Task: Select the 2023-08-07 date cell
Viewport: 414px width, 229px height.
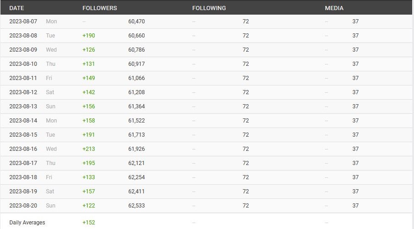Action: (x=23, y=21)
